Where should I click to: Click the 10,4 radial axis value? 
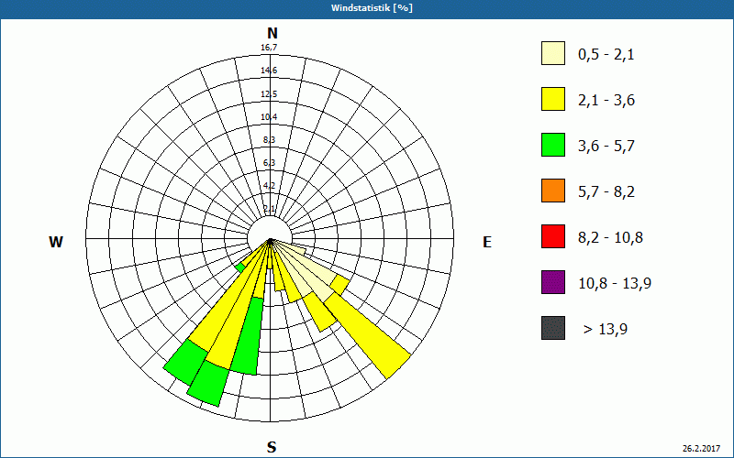pos(269,117)
